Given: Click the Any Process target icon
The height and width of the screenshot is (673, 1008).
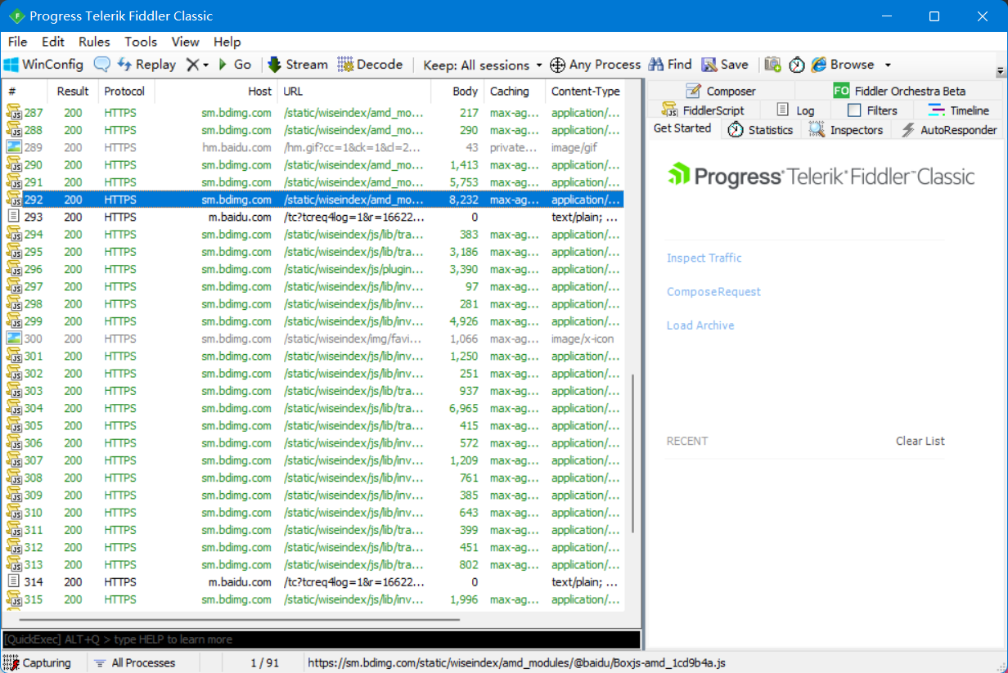Looking at the screenshot, I should (x=557, y=65).
